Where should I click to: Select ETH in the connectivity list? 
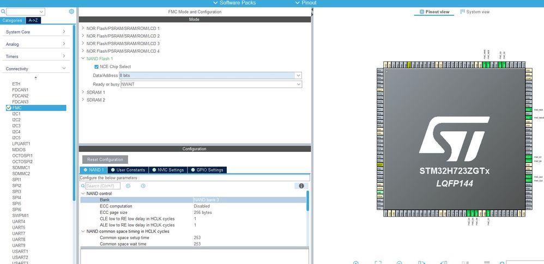click(16, 84)
